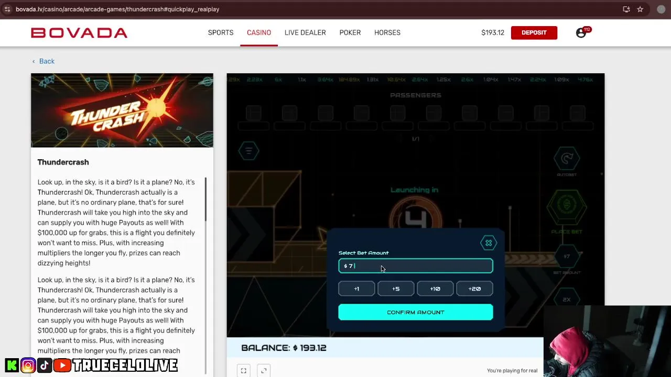This screenshot has height=377, width=671.
Task: Click the browser profile avatar
Action: pyautogui.click(x=661, y=9)
